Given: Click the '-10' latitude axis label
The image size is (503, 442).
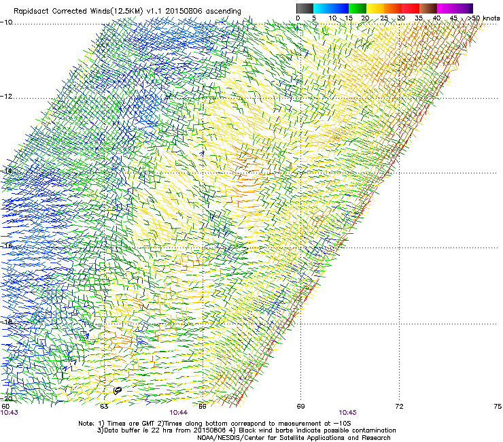Looking at the screenshot, I should [6, 22].
